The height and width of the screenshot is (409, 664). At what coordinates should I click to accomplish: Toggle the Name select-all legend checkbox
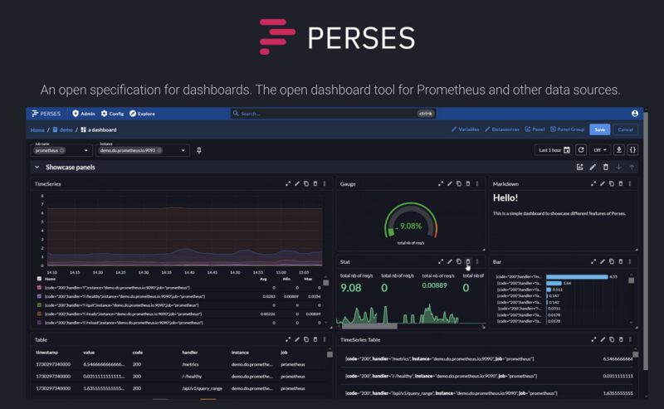(39, 279)
